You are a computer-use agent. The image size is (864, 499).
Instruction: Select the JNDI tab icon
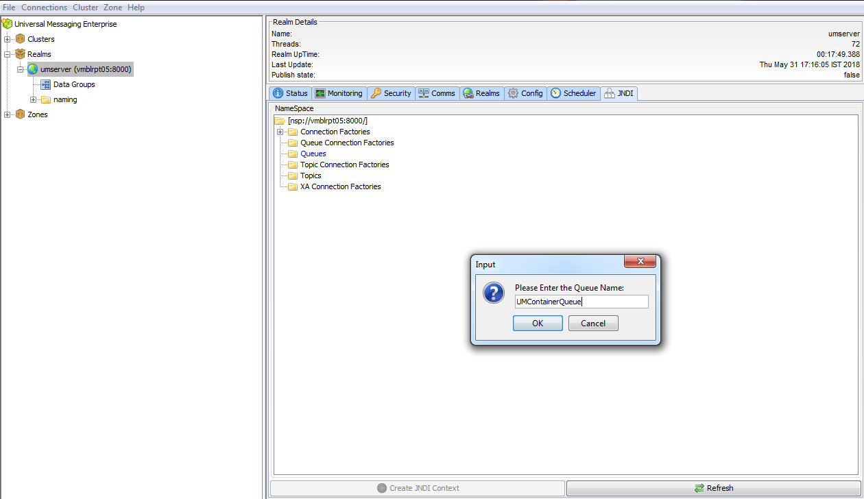608,93
